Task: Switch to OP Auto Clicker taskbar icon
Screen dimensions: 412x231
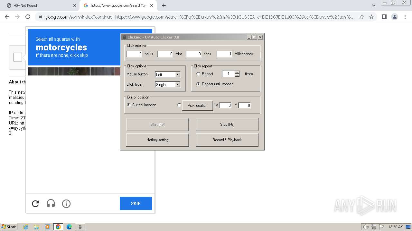Action: coord(80,227)
